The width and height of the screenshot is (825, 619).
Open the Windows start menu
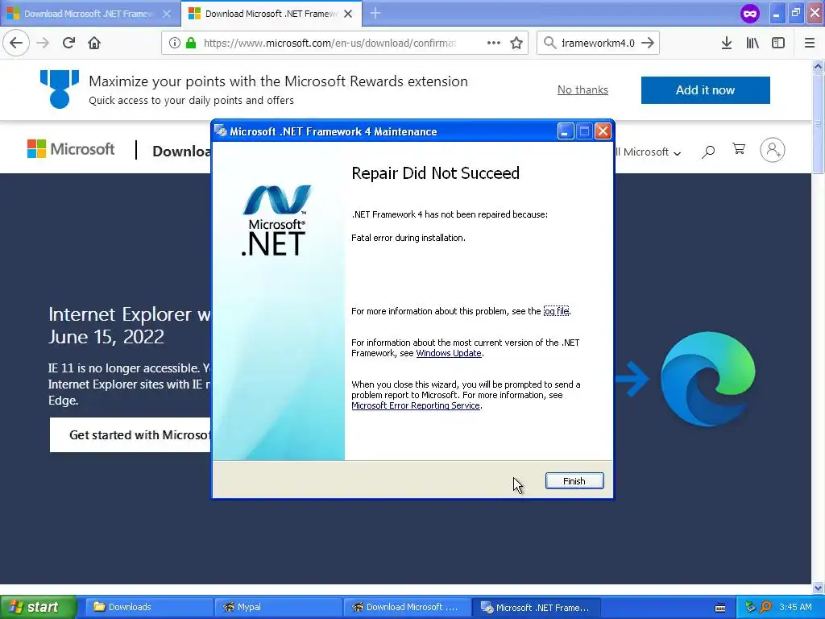click(x=38, y=607)
